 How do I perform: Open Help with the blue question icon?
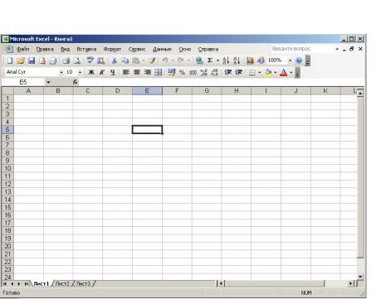coord(299,60)
